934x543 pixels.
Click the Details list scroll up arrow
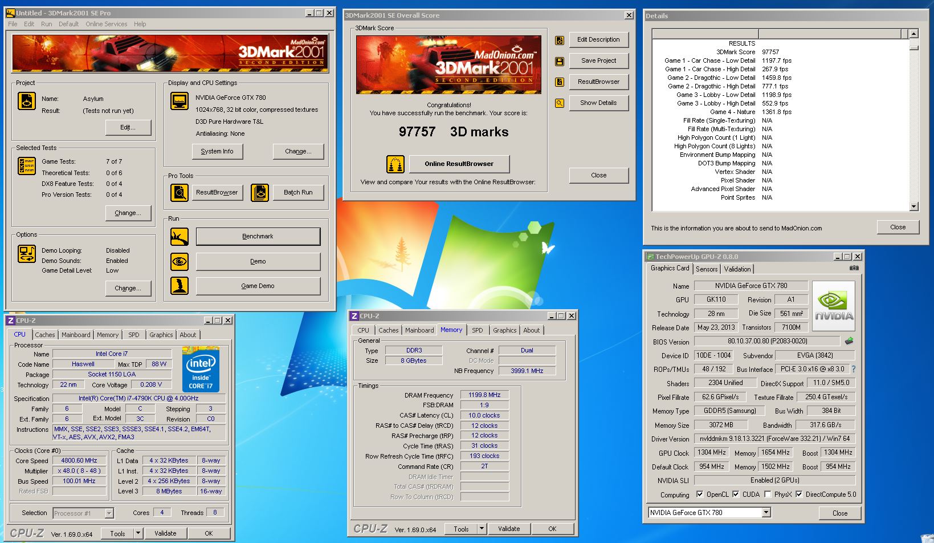(x=913, y=34)
